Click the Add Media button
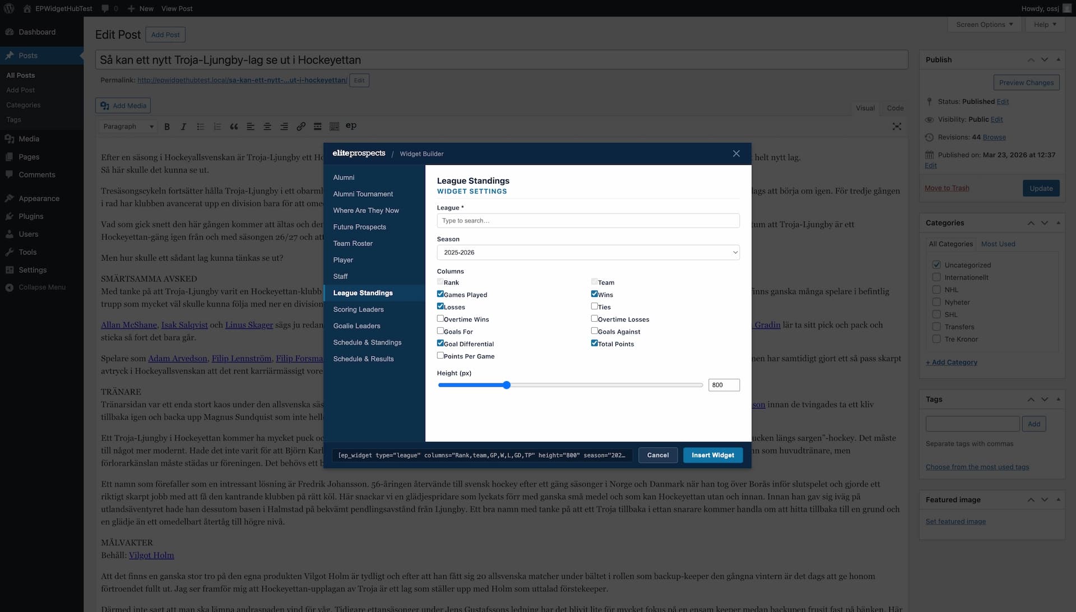The height and width of the screenshot is (612, 1076). [x=123, y=105]
